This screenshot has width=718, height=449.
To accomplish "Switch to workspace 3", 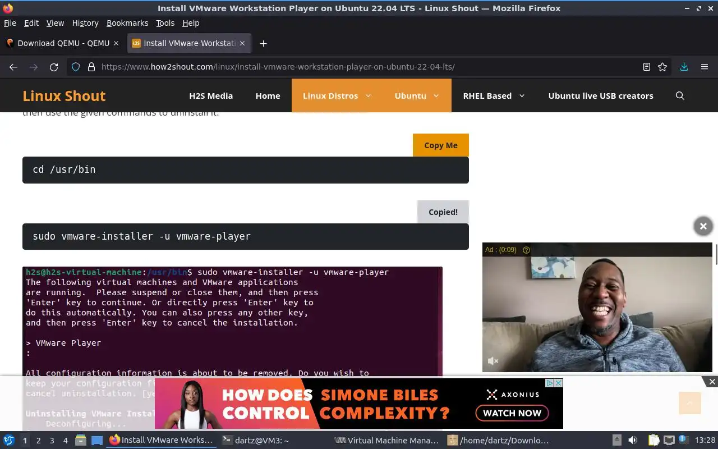I will click(x=52, y=441).
